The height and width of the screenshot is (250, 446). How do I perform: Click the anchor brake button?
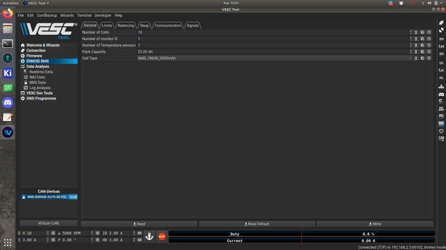point(149,236)
